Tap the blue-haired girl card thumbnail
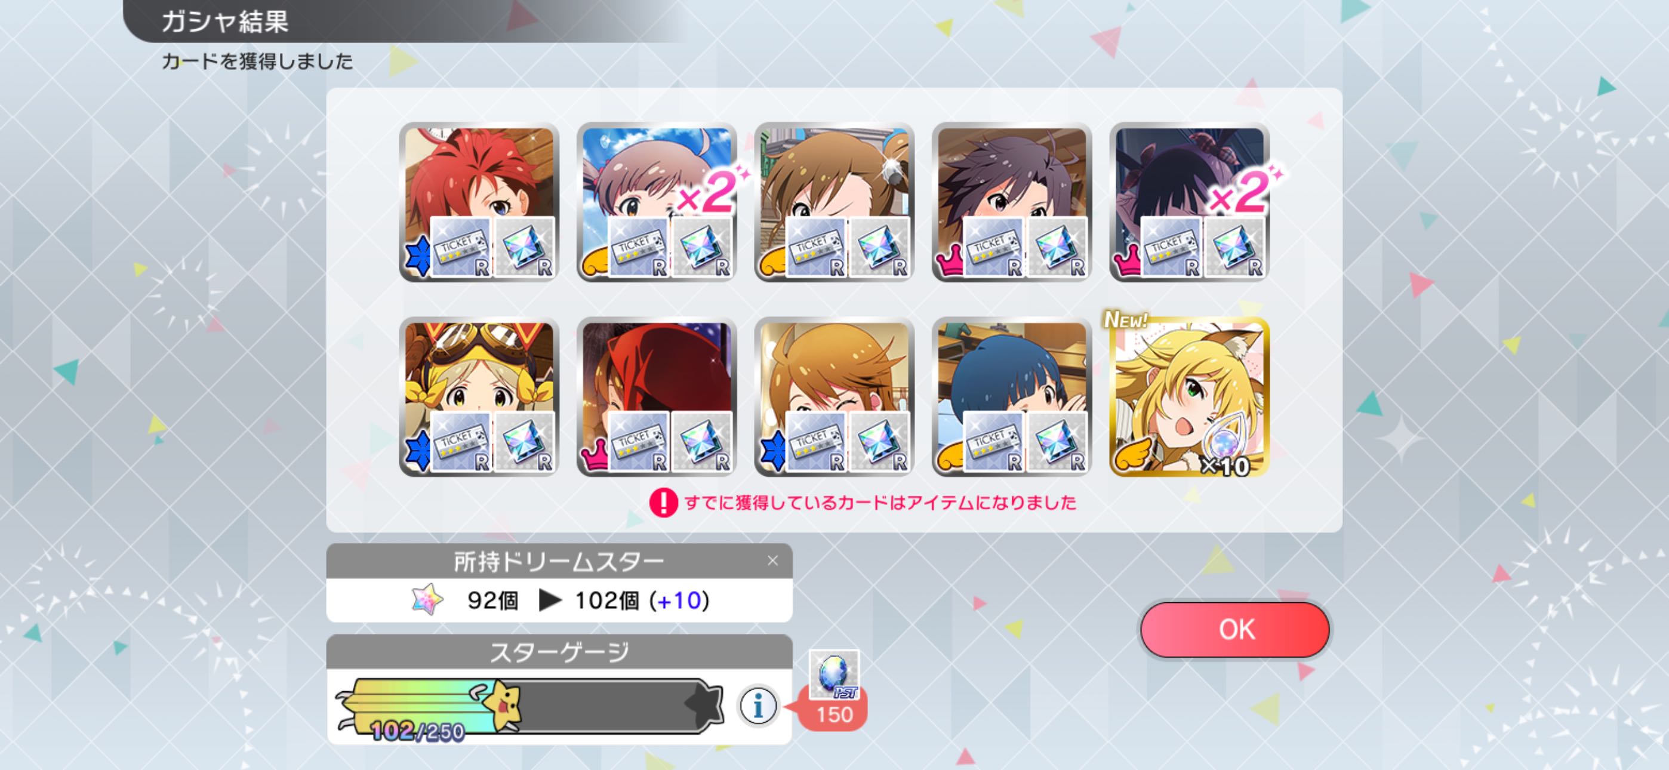Image resolution: width=1669 pixels, height=770 pixels. pos(1011,397)
